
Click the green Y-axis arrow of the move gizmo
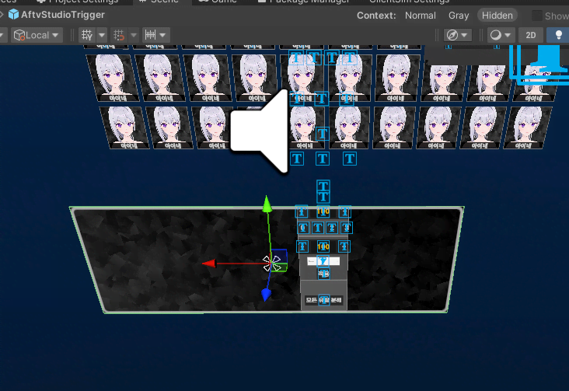267,204
